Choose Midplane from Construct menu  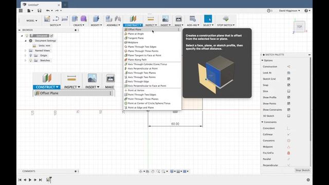tap(152, 42)
